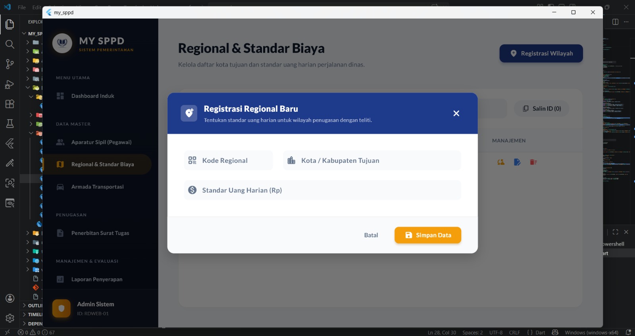
Task: Click the blue edit icon in the table row
Action: tap(517, 162)
